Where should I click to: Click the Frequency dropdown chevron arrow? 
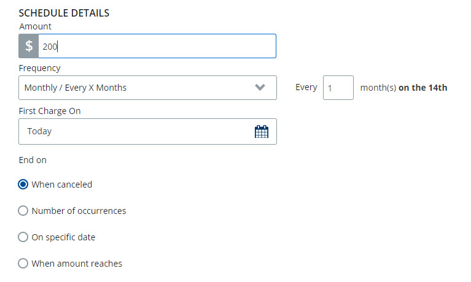pos(260,88)
